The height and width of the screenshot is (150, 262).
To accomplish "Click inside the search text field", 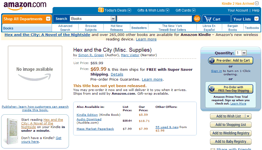I will pyautogui.click(x=154, y=19).
